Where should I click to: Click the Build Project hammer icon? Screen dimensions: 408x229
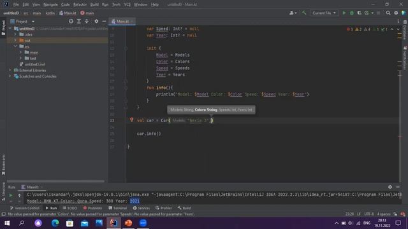[304, 13]
